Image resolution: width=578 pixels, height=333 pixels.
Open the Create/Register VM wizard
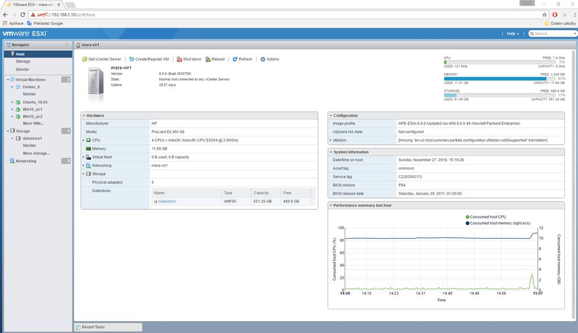click(149, 59)
